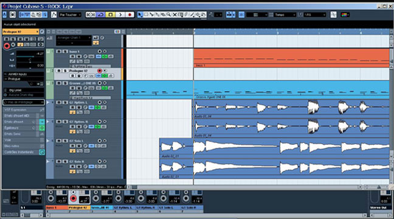Expand the GT Rythm. L track arrow
Image resolution: width=394 pixels, height=219 pixels.
[48, 102]
